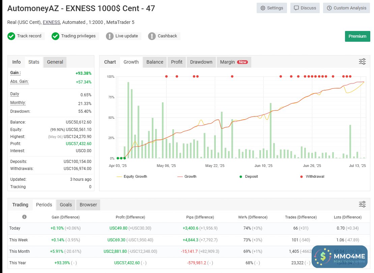Click the Cashback exclamation icon

pyautogui.click(x=152, y=36)
